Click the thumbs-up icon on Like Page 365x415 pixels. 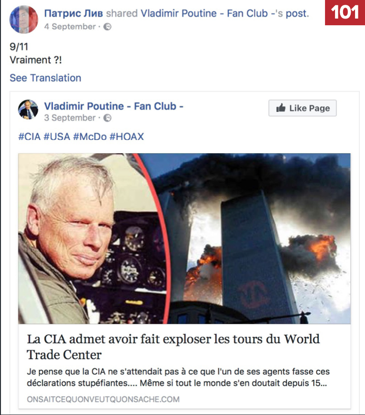tap(281, 108)
